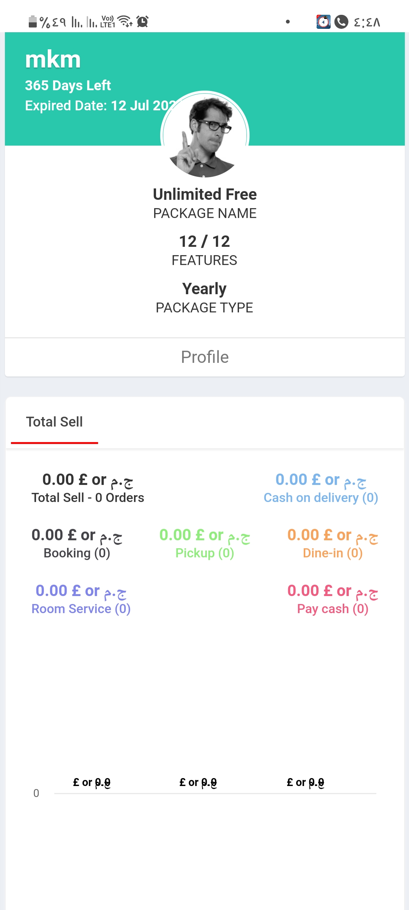The width and height of the screenshot is (409, 910).
Task: Tap the Unlimited Free package name
Action: click(205, 195)
